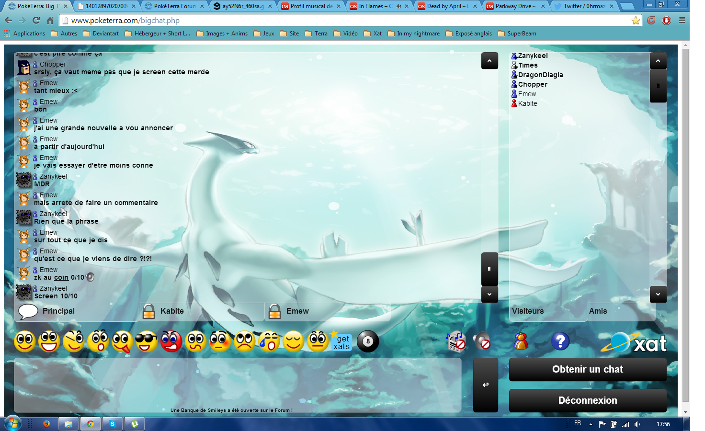Focus the chat message input box

click(238, 385)
